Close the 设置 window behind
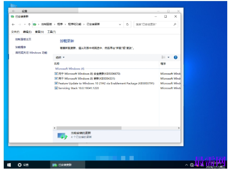Image resolution: width=232 pixels, height=172 pixels. 178,11
